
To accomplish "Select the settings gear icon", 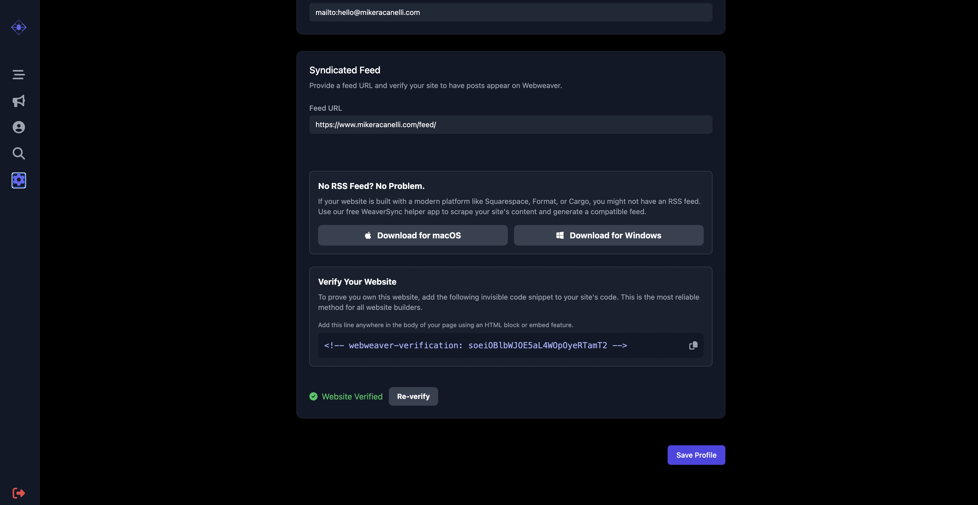I will 19,180.
